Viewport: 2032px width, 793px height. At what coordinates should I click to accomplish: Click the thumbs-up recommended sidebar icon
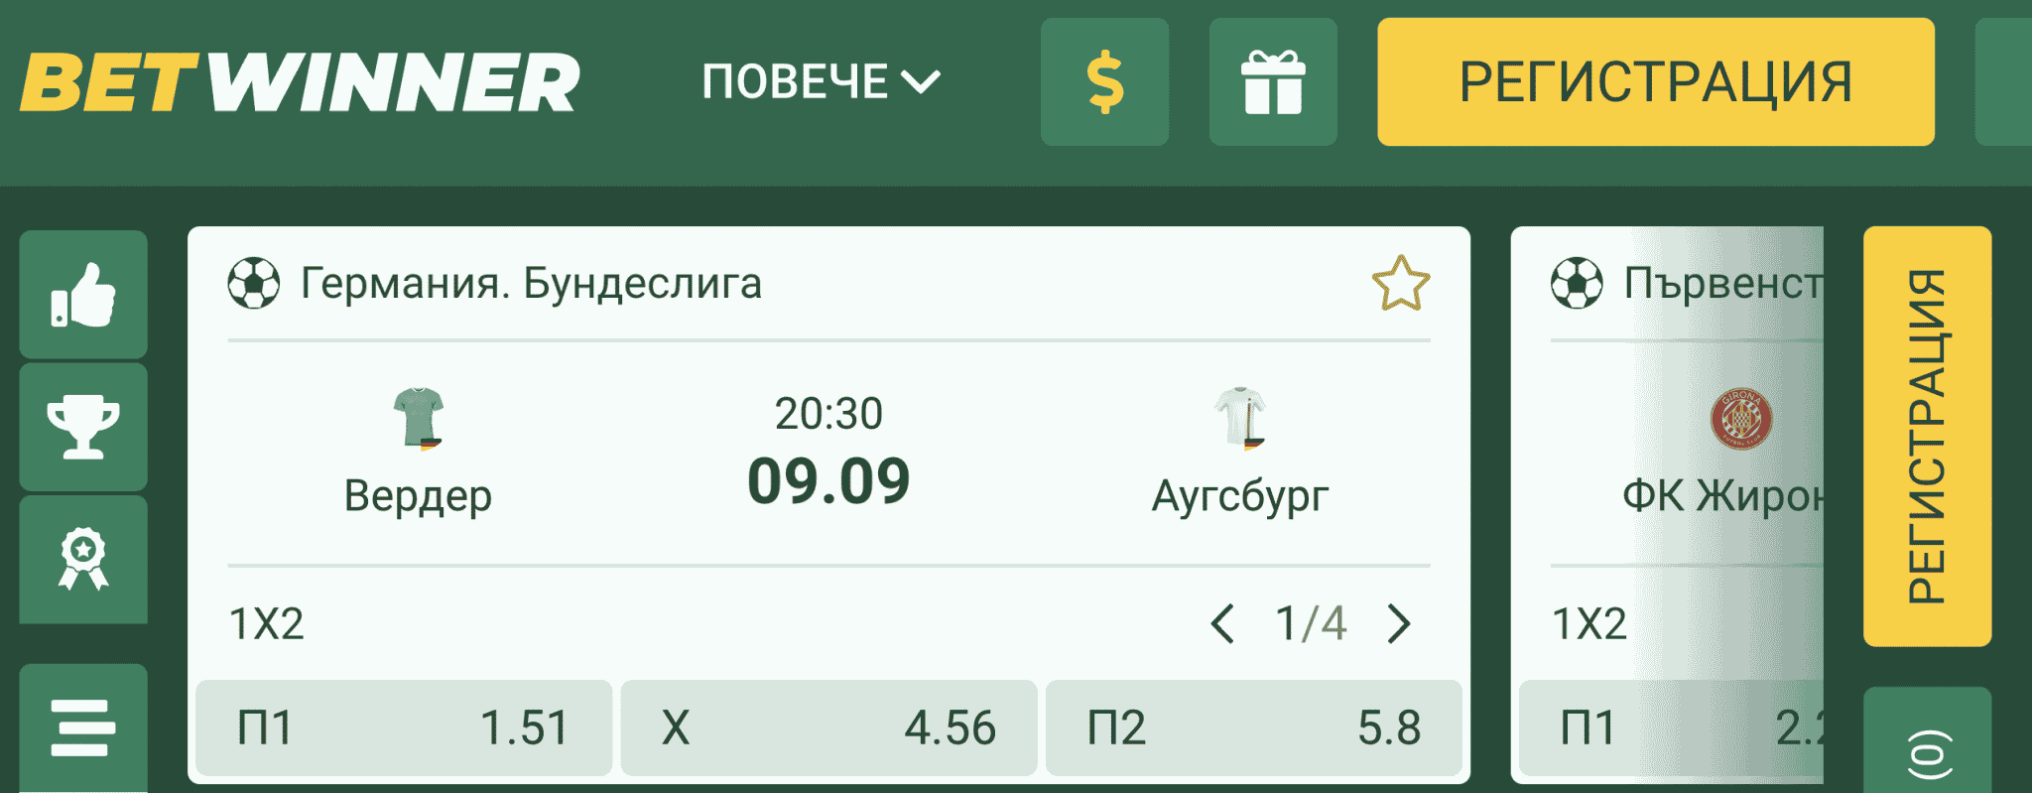point(83,295)
